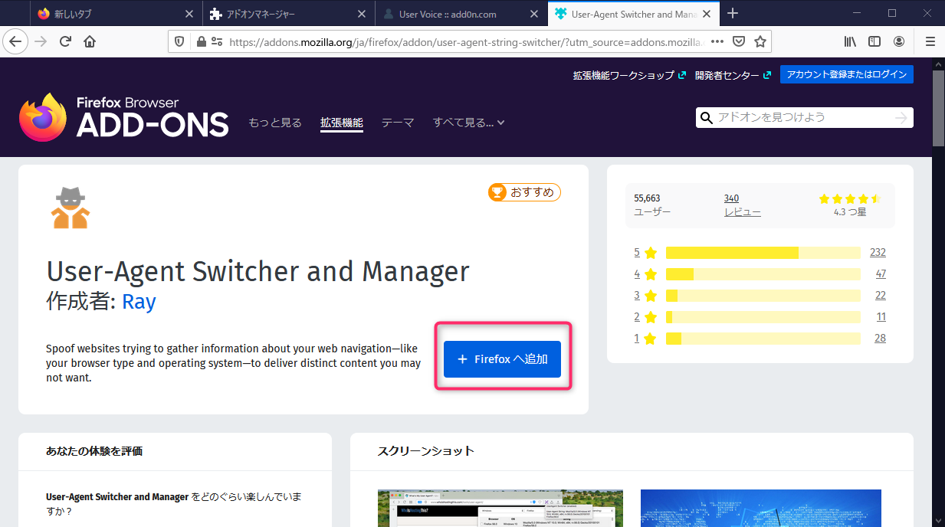Open the page actions three-dot menu
The width and height of the screenshot is (945, 527).
click(717, 41)
